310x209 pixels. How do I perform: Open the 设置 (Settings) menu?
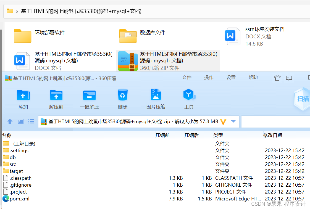(x=231, y=78)
